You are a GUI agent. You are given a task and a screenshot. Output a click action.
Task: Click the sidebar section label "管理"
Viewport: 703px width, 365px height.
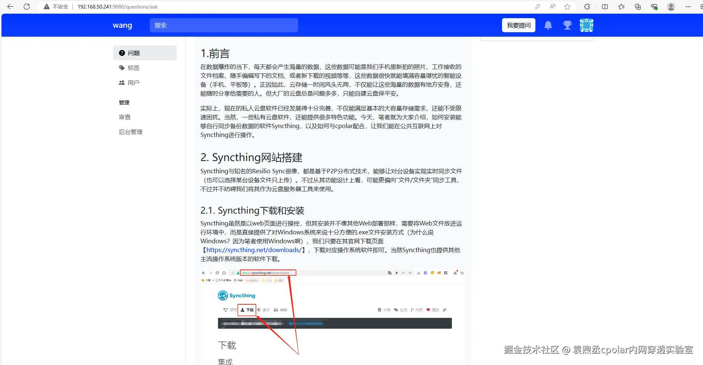pyautogui.click(x=124, y=103)
